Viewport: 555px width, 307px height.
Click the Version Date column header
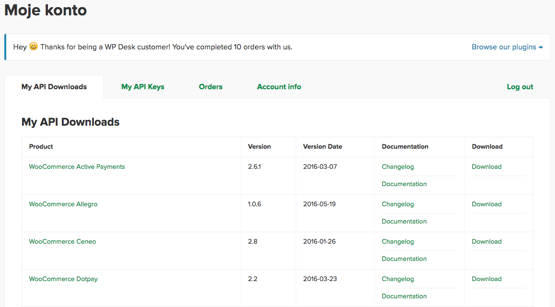323,147
